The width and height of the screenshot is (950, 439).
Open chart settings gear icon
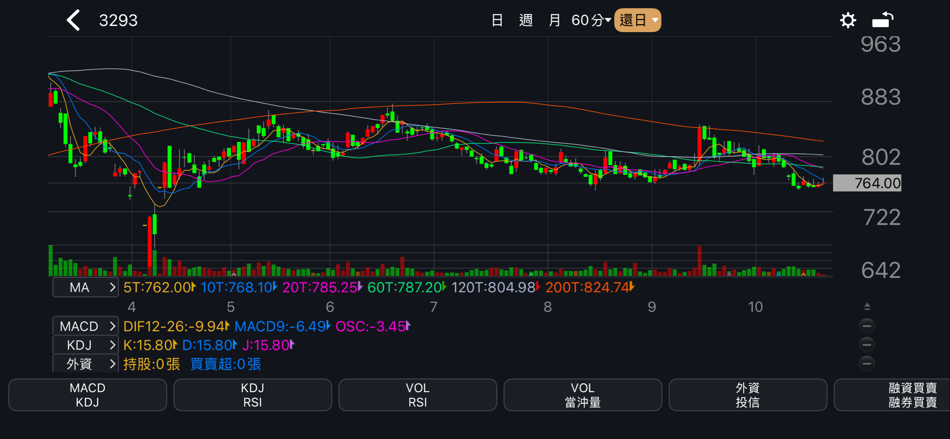[x=847, y=20]
